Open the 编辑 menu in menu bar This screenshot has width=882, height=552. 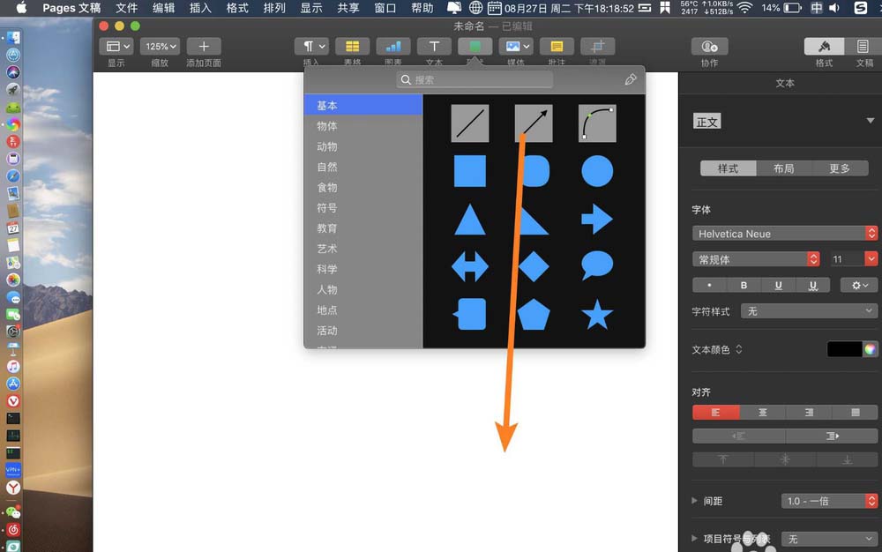tap(163, 8)
